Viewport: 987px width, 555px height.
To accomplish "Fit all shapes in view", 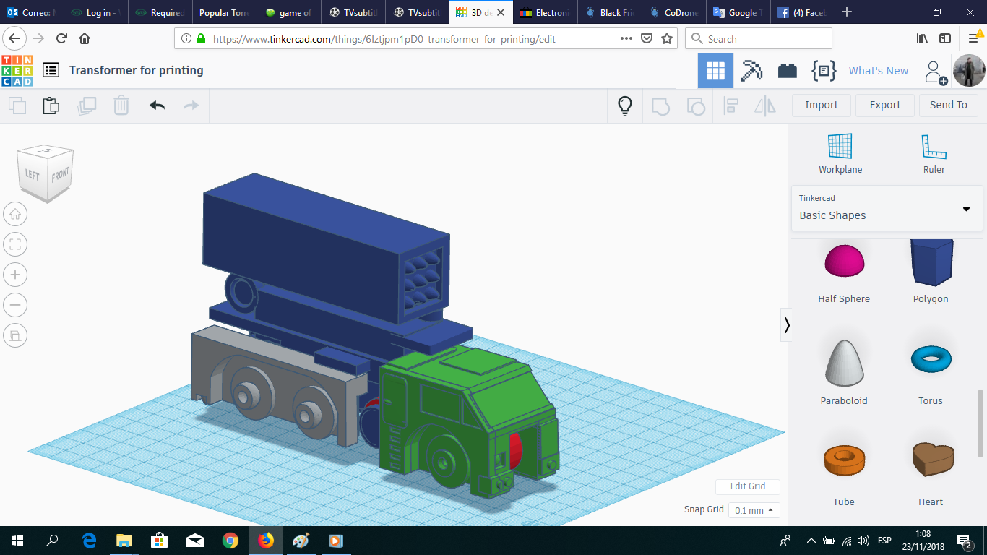I will (15, 244).
